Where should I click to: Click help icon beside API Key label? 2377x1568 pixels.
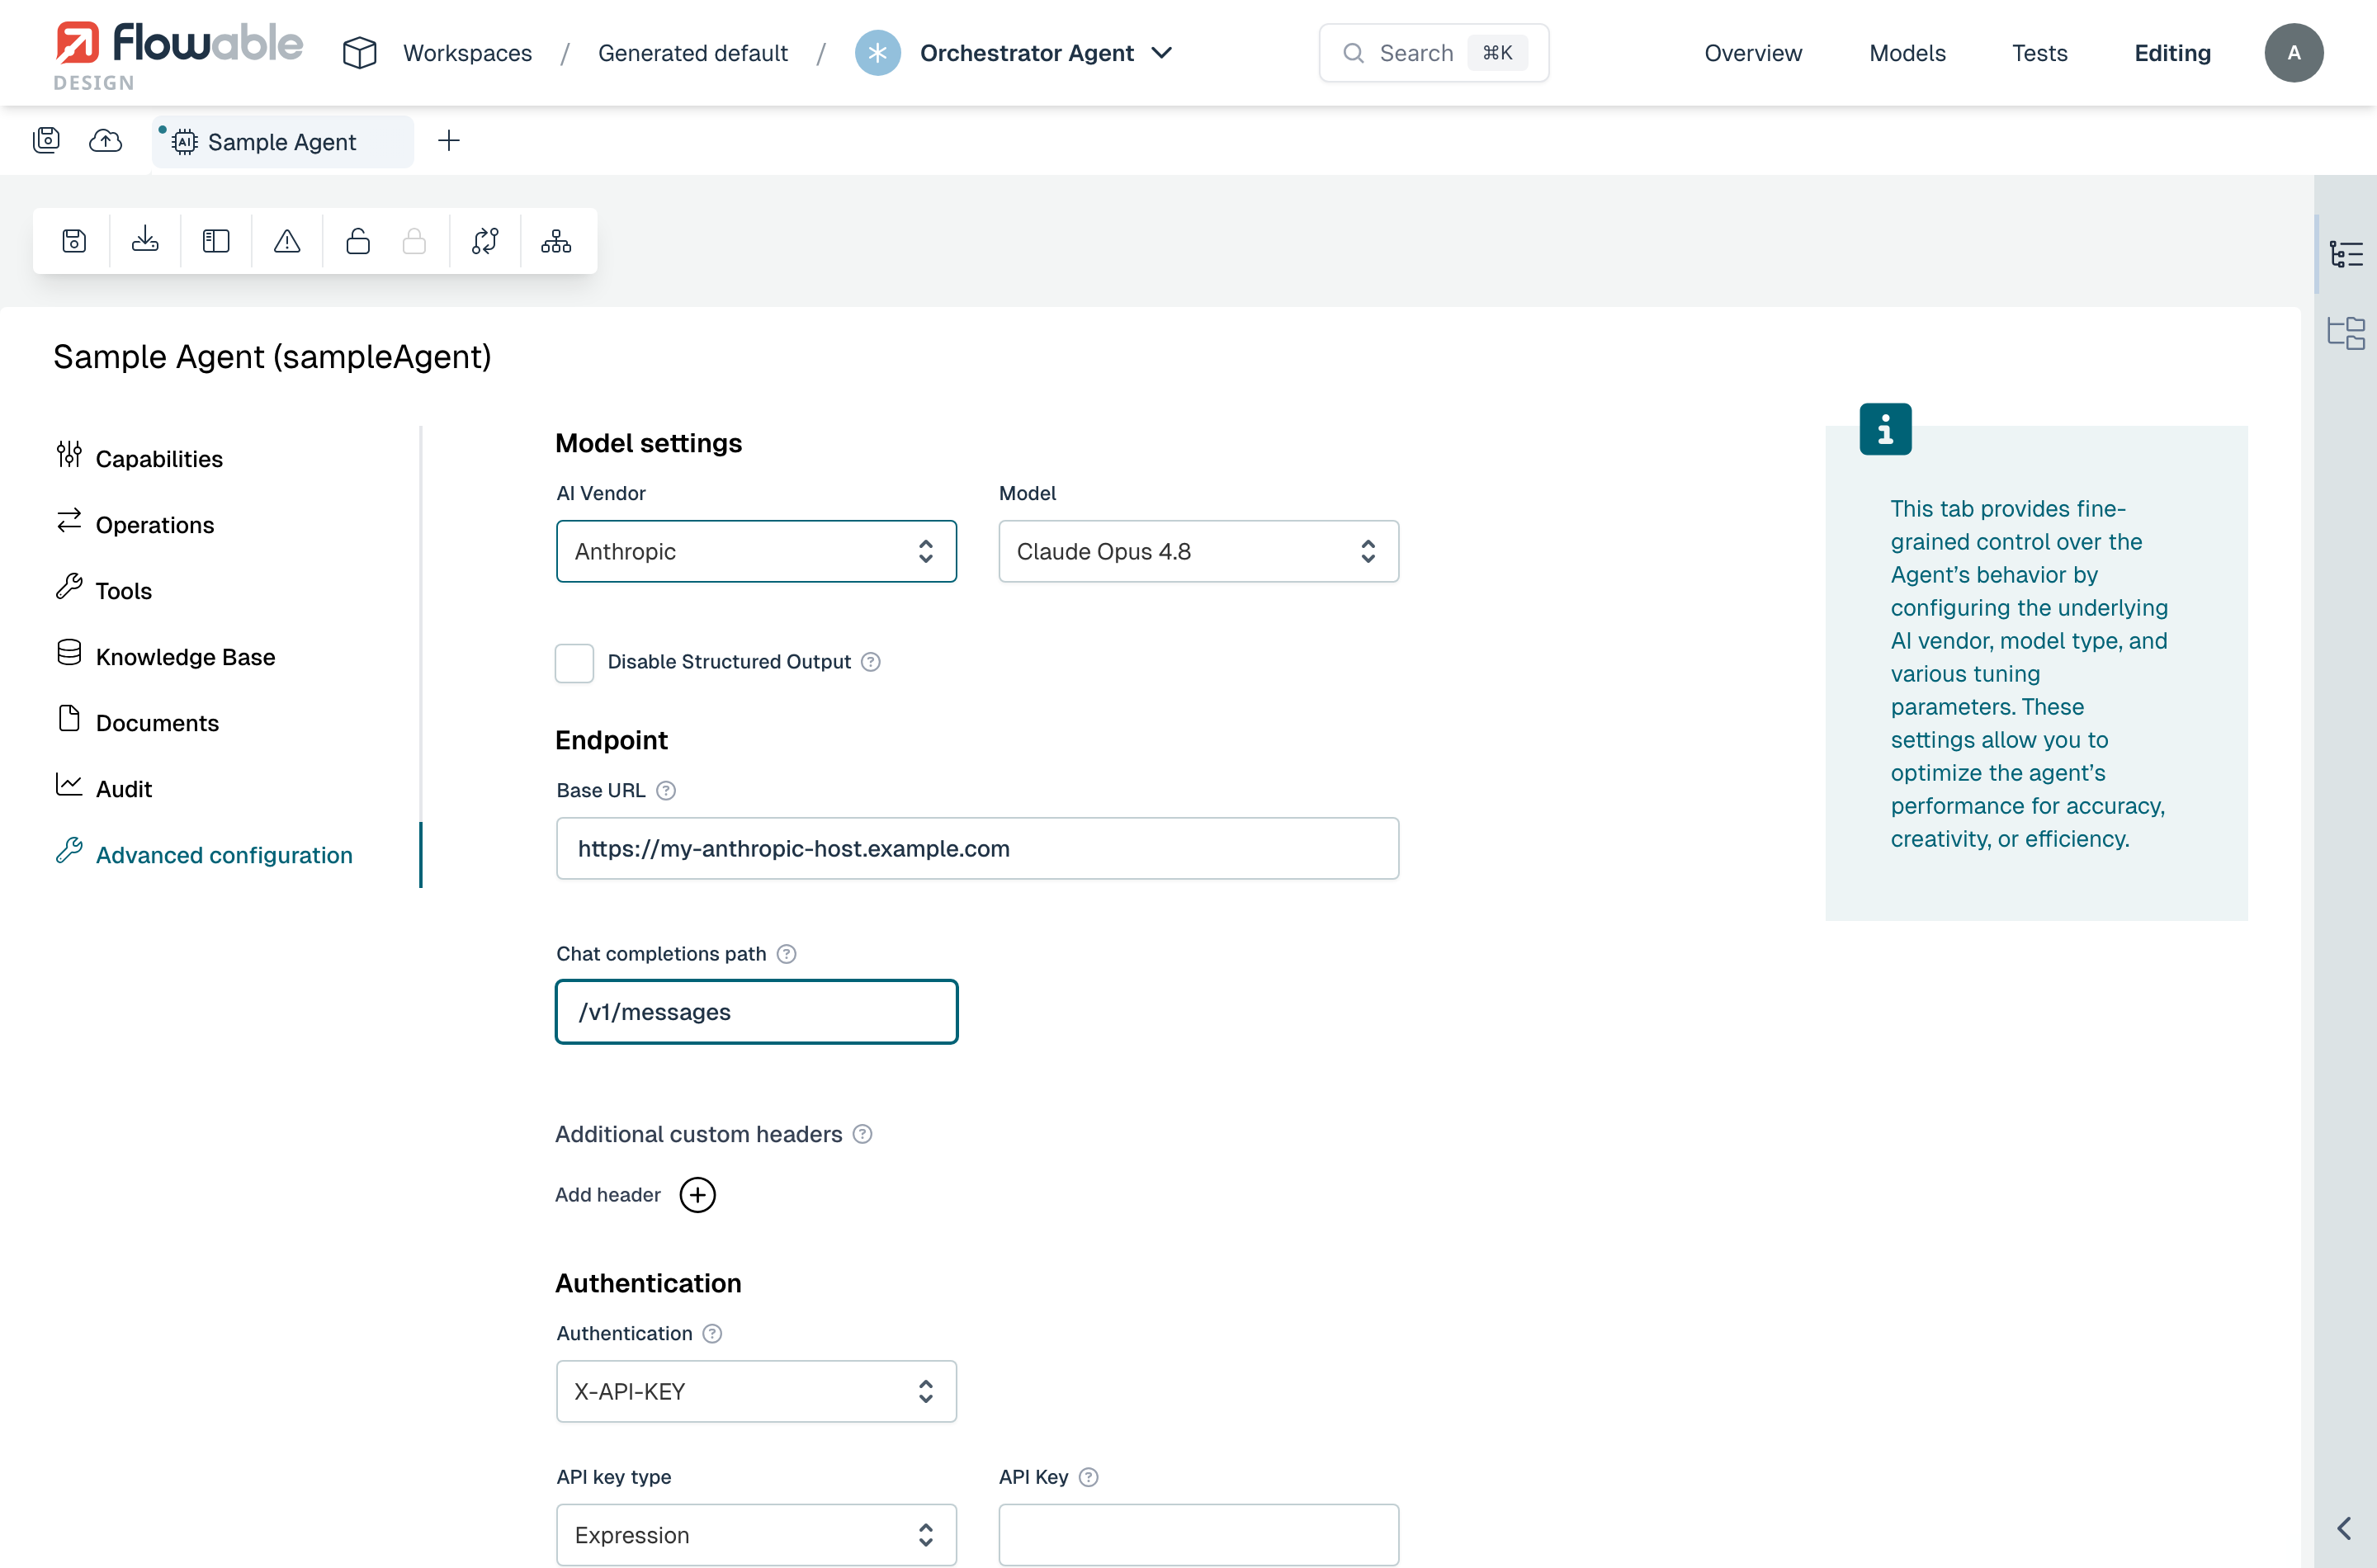click(x=1089, y=1477)
